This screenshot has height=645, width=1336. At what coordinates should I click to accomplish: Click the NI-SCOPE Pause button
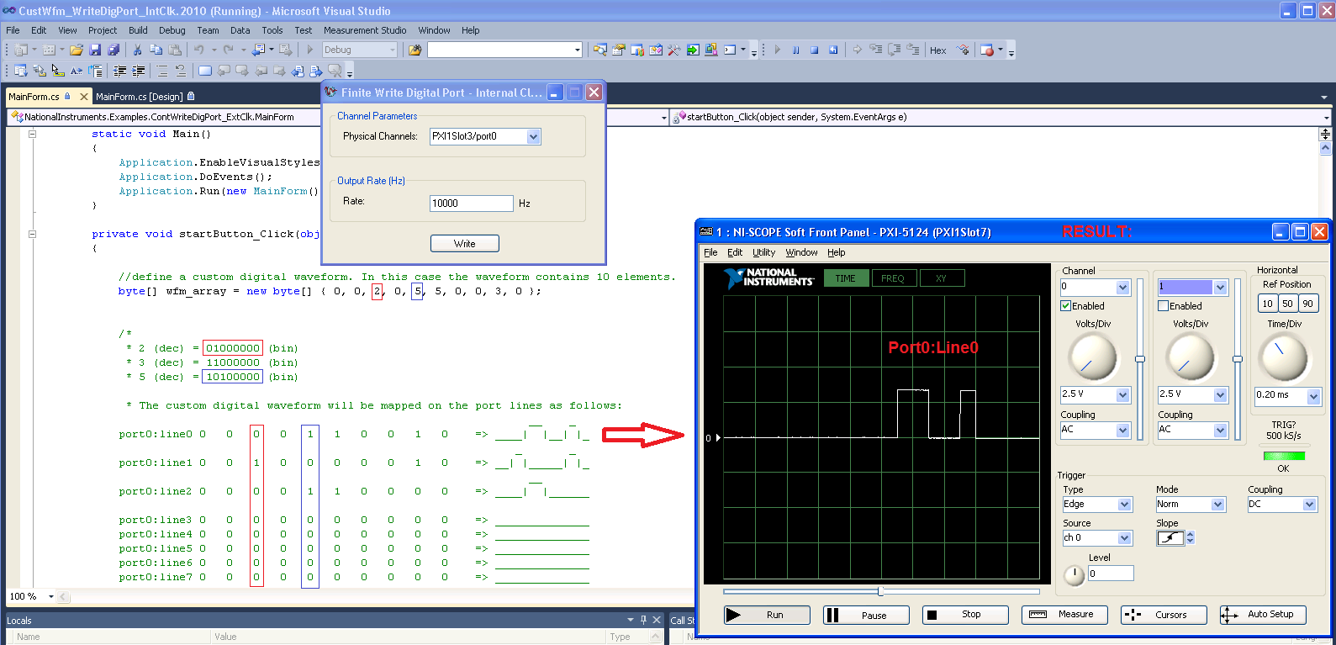coord(866,615)
